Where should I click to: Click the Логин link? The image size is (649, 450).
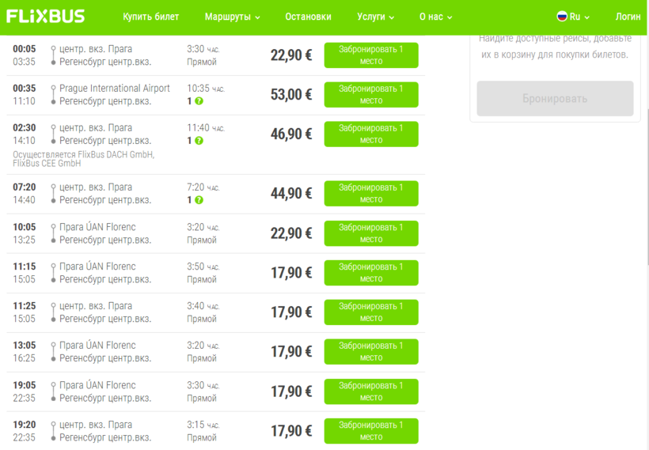(x=628, y=17)
